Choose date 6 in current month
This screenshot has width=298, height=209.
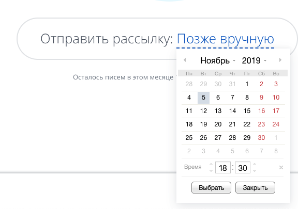(x=218, y=98)
